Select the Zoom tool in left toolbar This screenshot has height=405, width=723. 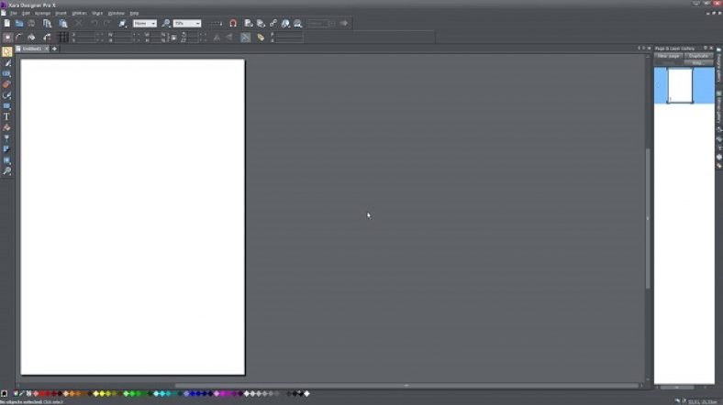point(7,170)
